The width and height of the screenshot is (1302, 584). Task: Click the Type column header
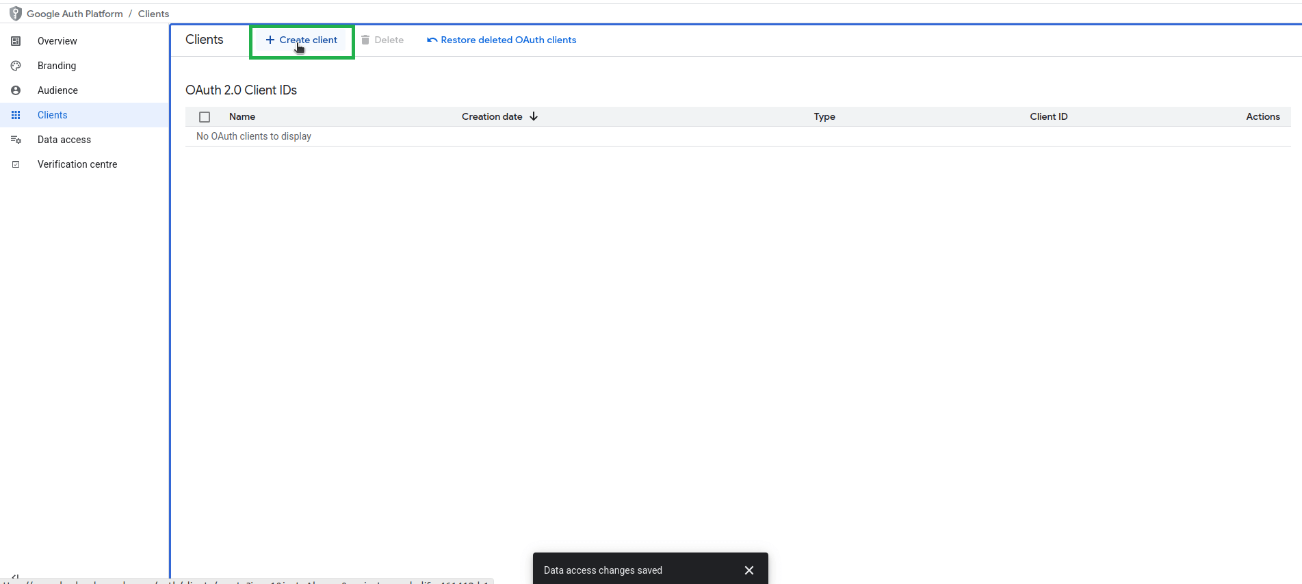[x=824, y=117]
